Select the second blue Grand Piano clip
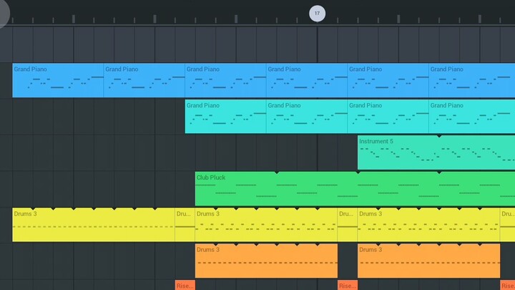515x290 pixels. [x=144, y=80]
